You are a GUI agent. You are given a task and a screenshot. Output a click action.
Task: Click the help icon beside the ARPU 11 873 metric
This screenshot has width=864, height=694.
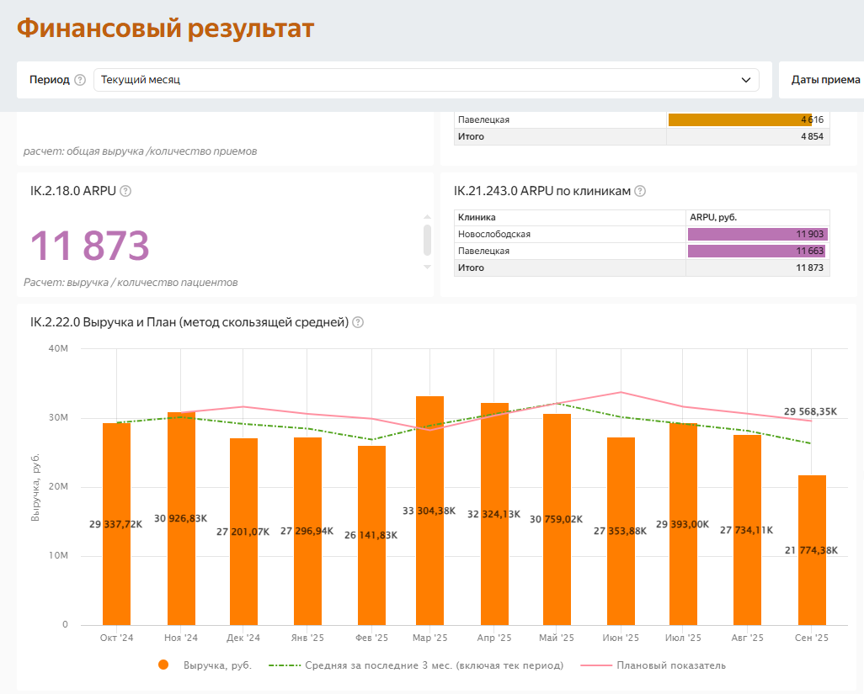coord(124,191)
